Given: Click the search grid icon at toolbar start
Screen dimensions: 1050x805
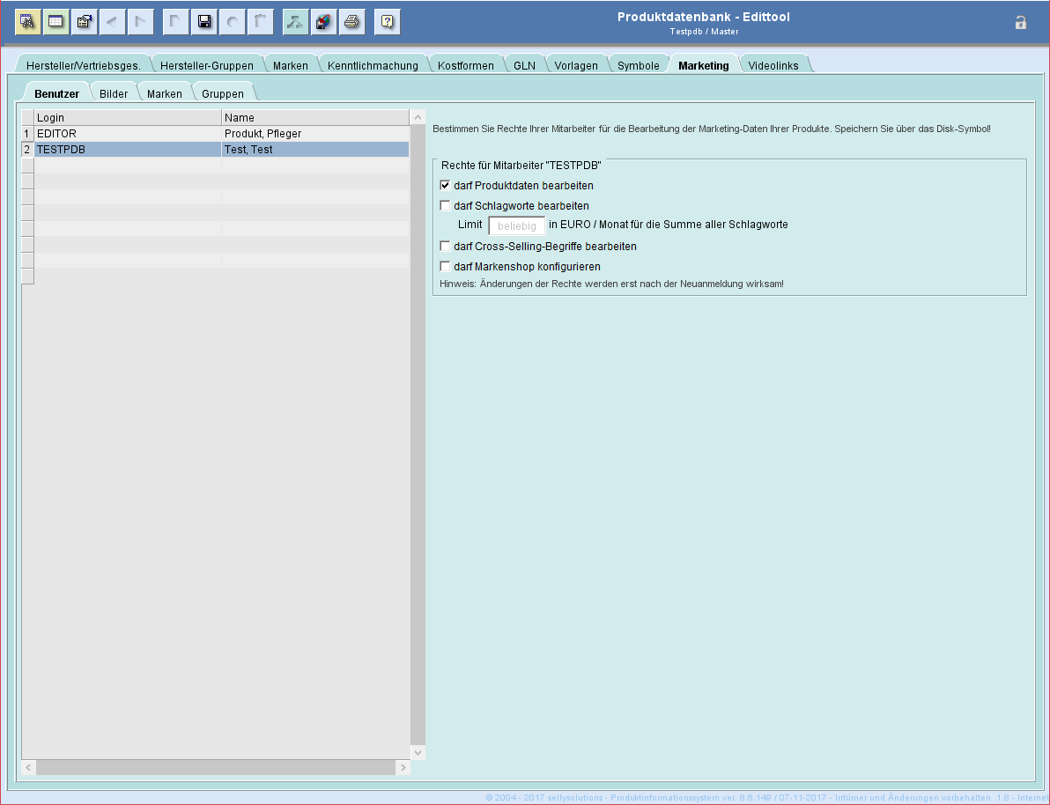Looking at the screenshot, I should click(x=27, y=22).
